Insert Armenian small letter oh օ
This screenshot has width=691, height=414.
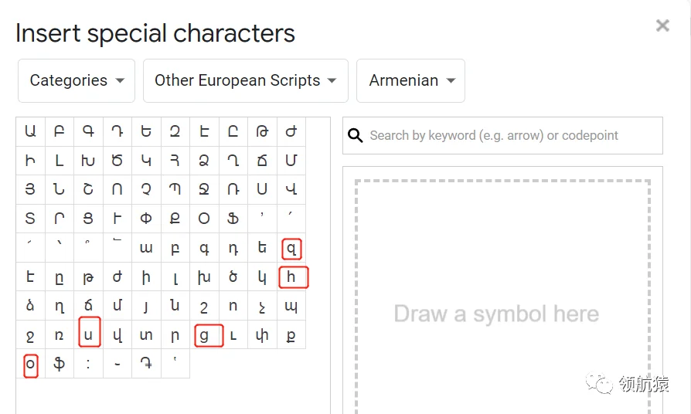coord(30,363)
